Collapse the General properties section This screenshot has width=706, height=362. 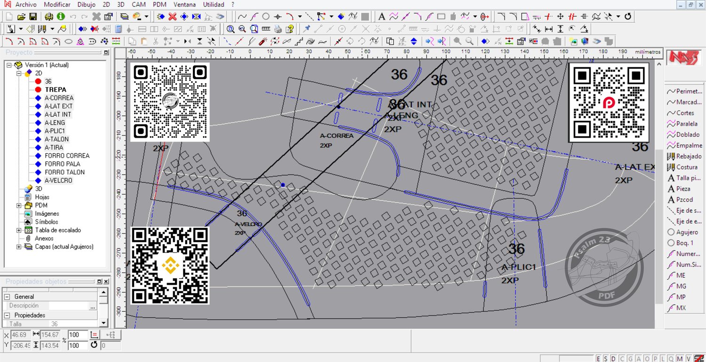click(7, 297)
